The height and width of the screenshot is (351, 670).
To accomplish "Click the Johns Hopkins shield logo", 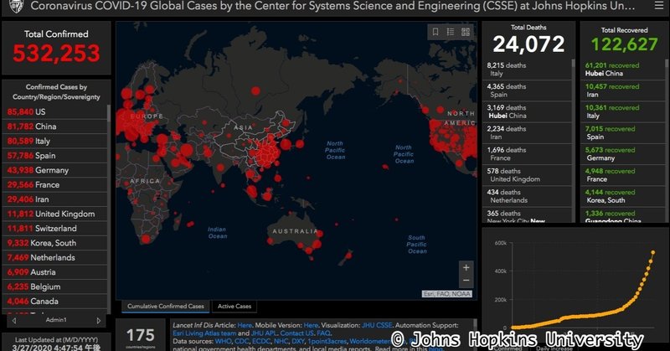I will [x=16, y=6].
